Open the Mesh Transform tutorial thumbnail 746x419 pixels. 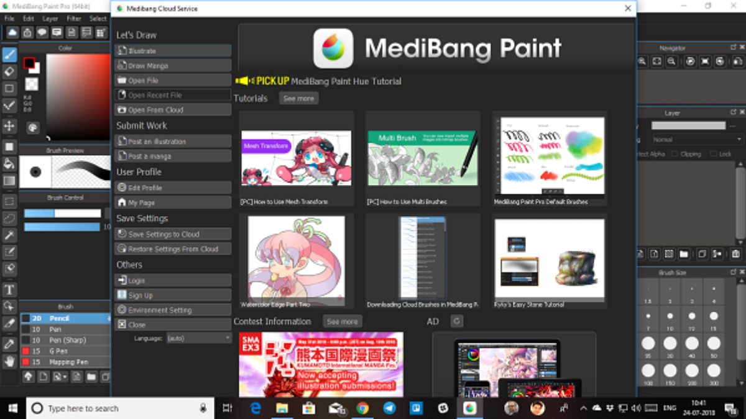[x=296, y=158]
